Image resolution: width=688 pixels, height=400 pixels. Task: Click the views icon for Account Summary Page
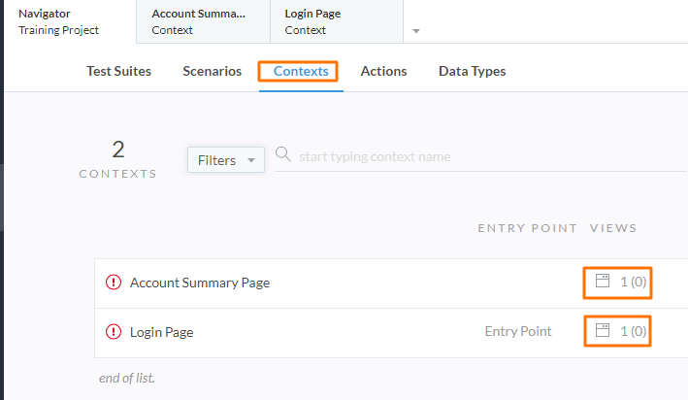(603, 281)
